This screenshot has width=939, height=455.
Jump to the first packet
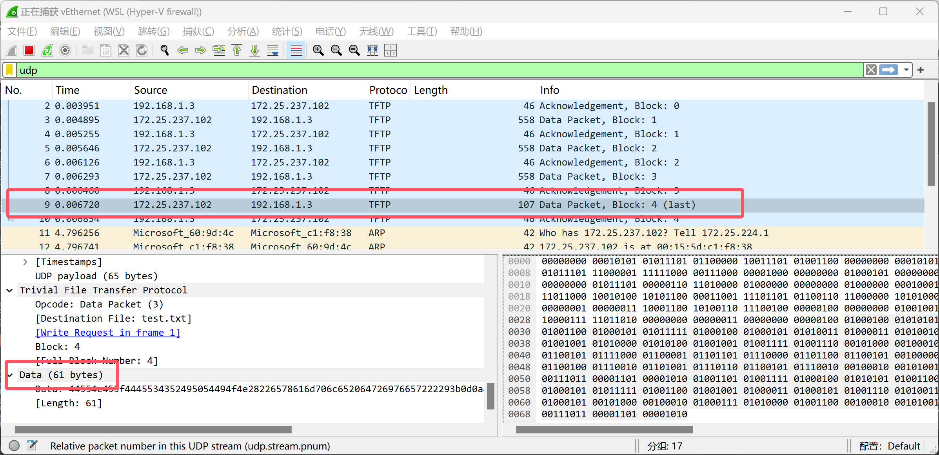pos(237,50)
